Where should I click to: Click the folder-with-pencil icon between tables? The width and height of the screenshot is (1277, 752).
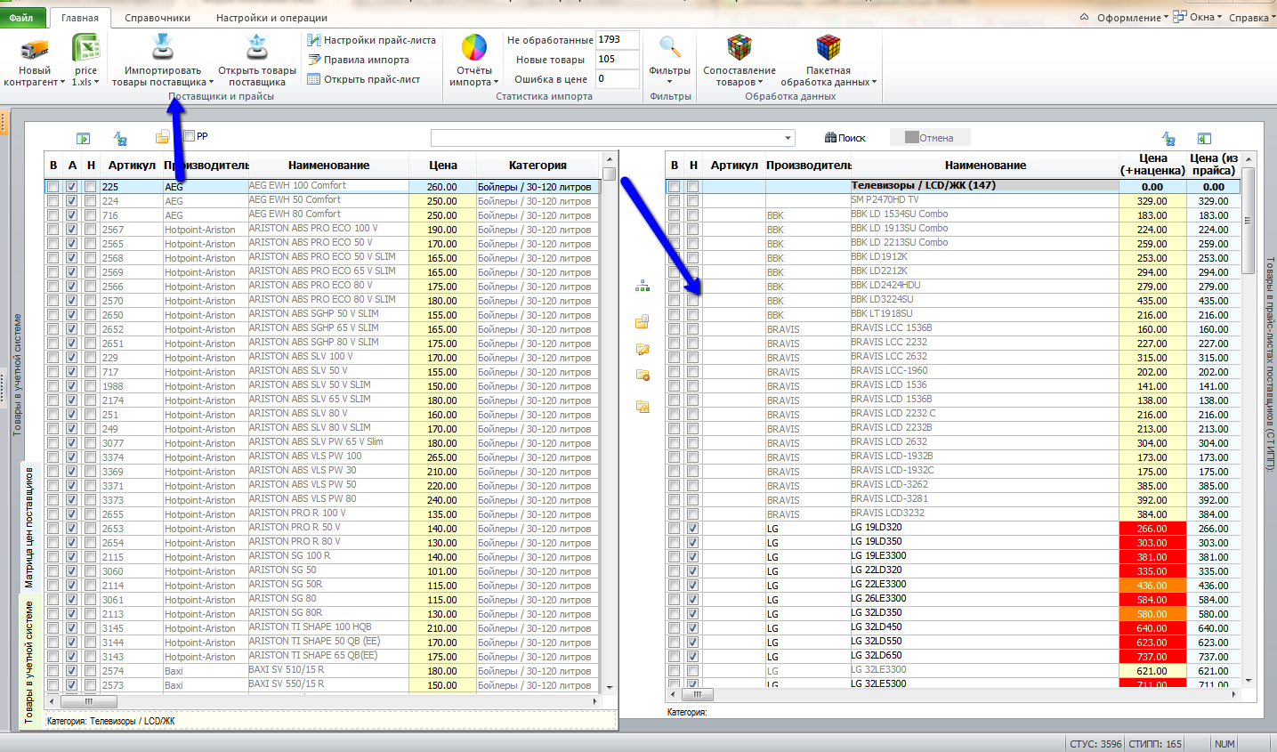[x=642, y=349]
